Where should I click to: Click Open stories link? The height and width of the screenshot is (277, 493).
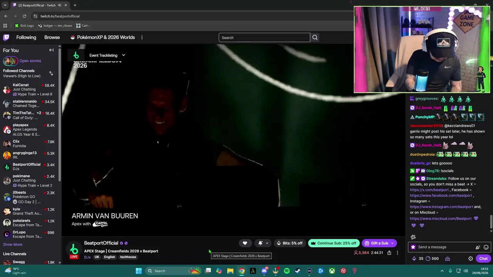point(30,61)
